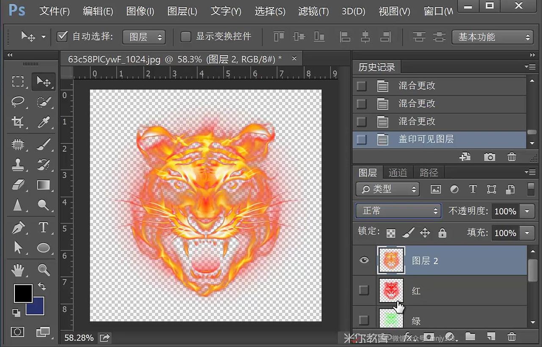Select the Horizontal Type tool in the toolbox

point(43,227)
